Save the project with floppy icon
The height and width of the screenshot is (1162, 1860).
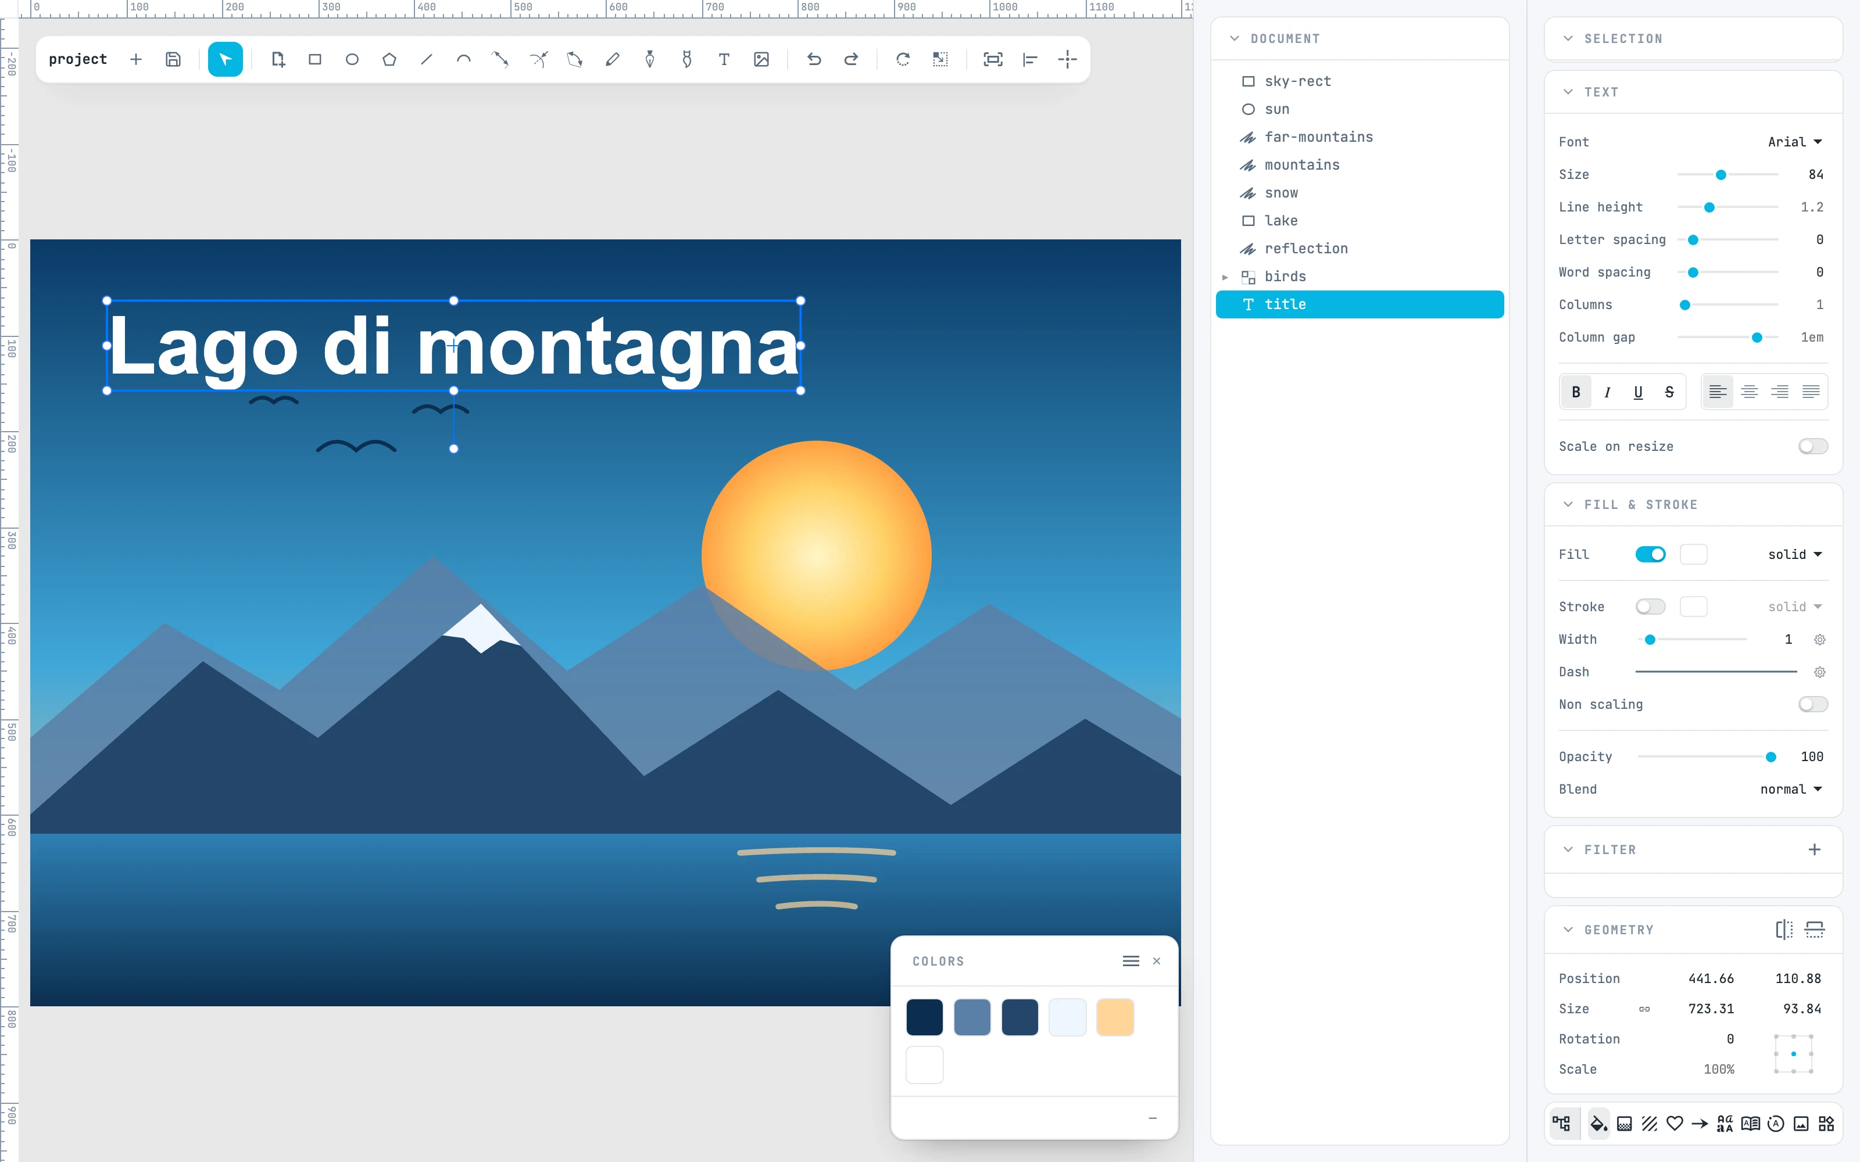click(x=174, y=59)
